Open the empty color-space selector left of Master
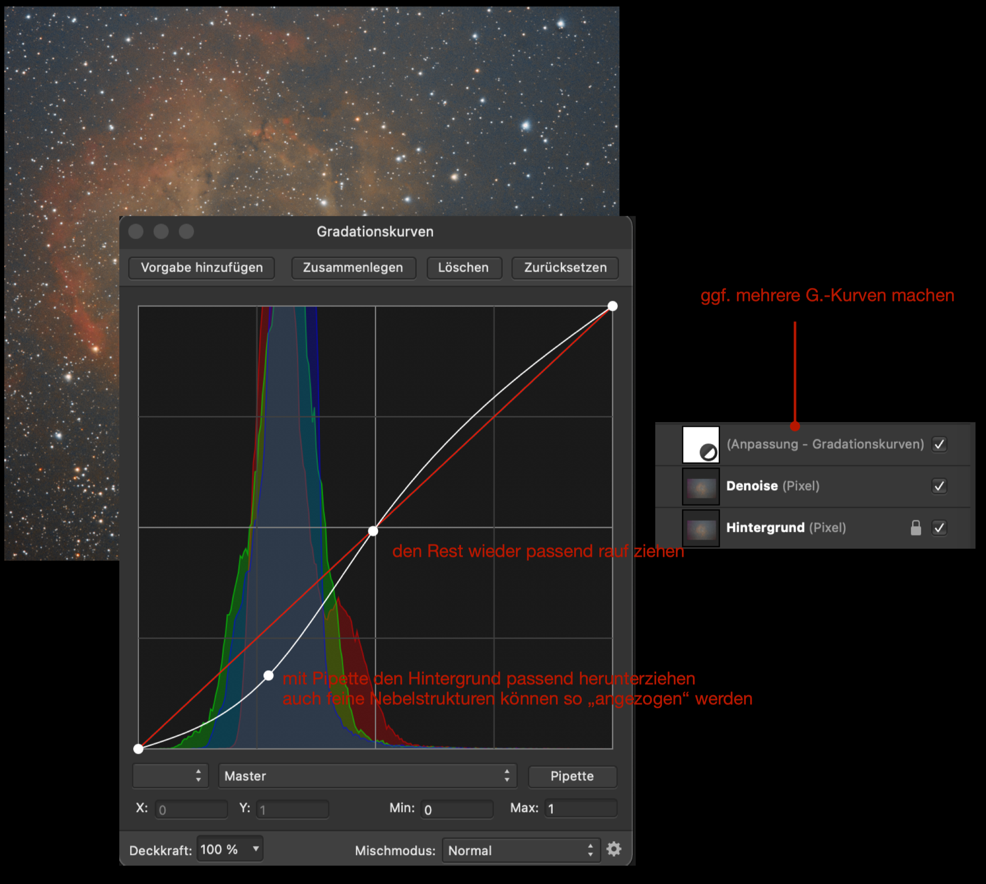Viewport: 986px width, 884px height. point(170,776)
